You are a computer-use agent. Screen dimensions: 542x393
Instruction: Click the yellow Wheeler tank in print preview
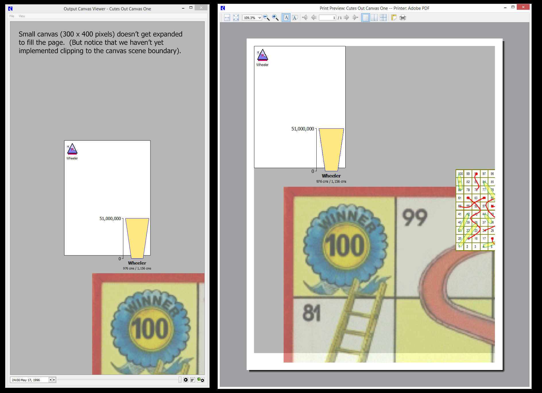tap(331, 150)
